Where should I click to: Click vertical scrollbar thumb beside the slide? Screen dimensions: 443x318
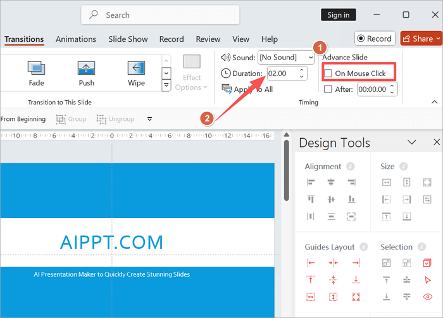click(x=287, y=170)
